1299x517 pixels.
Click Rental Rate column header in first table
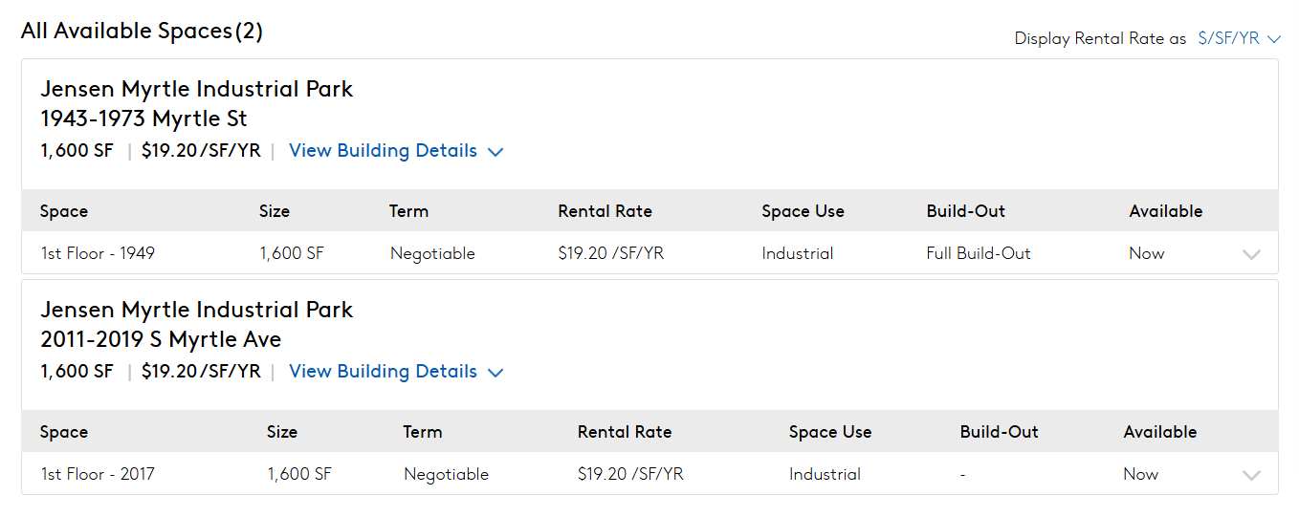pos(605,211)
